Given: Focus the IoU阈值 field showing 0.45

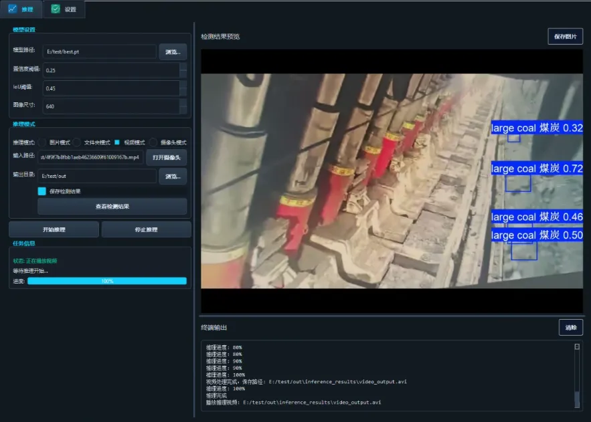Looking at the screenshot, I should [111, 88].
